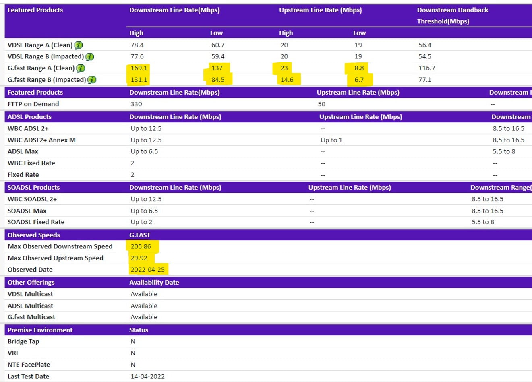
Task: Select the 29.92 max upstream speed value
Action: (139, 258)
